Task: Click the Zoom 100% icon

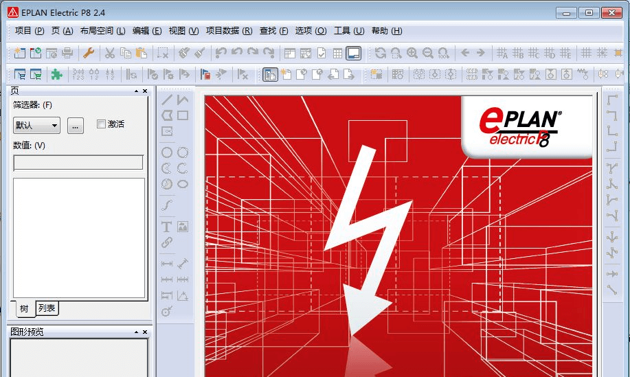Action: pos(444,53)
